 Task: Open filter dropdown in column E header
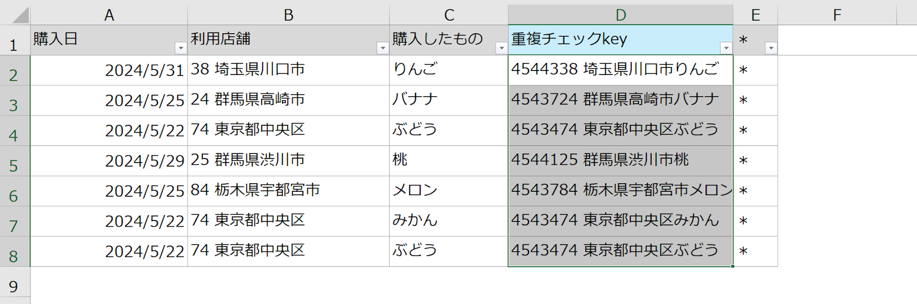point(771,48)
